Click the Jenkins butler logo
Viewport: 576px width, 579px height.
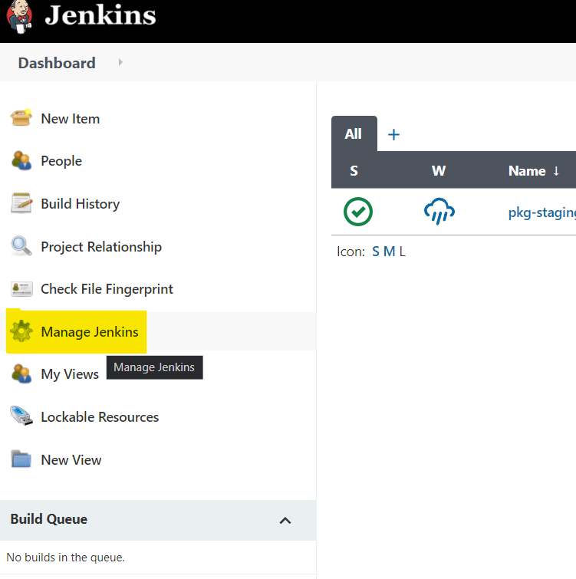click(x=19, y=17)
